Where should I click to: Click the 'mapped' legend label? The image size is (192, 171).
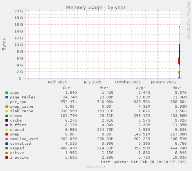(17, 148)
